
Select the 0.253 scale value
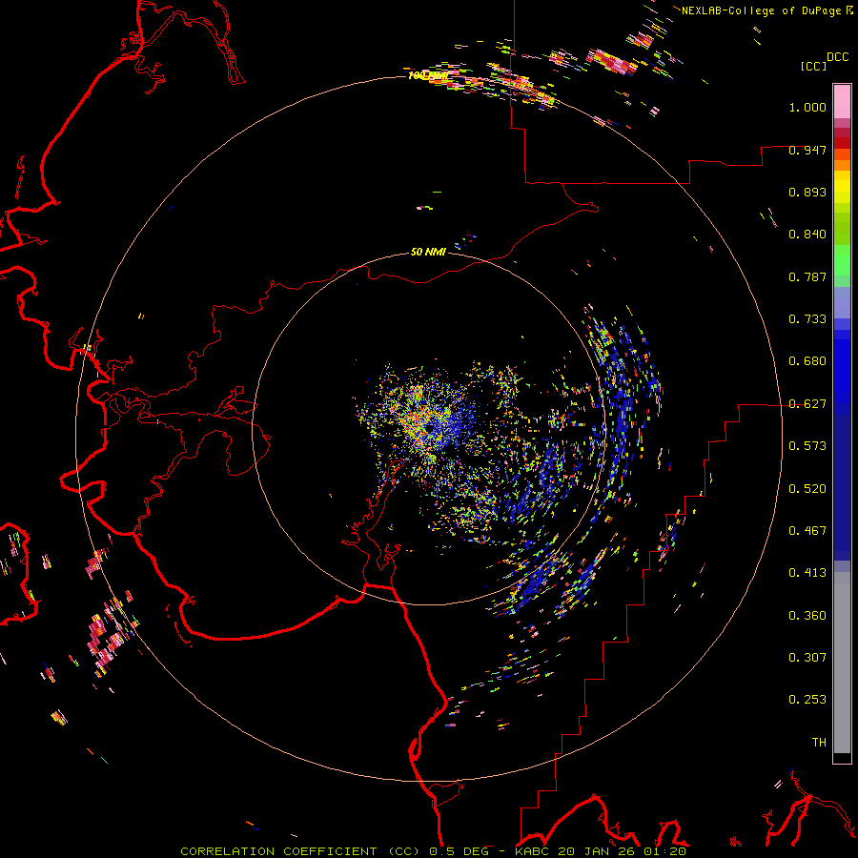tap(807, 700)
